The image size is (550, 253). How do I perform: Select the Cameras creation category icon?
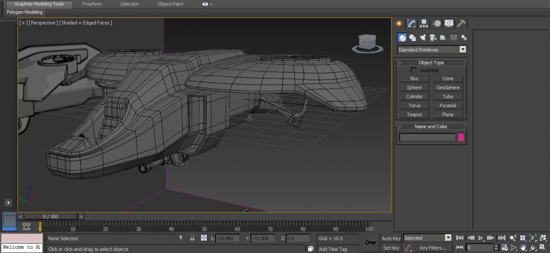point(433,38)
